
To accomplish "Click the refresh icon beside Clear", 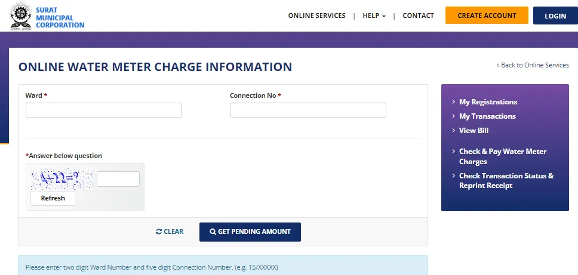I will (159, 232).
